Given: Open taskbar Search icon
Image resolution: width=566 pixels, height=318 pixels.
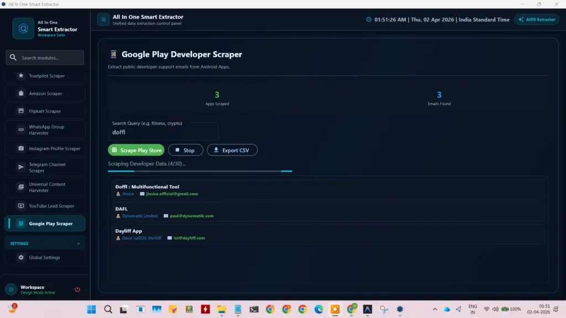Looking at the screenshot, I should pos(108,309).
